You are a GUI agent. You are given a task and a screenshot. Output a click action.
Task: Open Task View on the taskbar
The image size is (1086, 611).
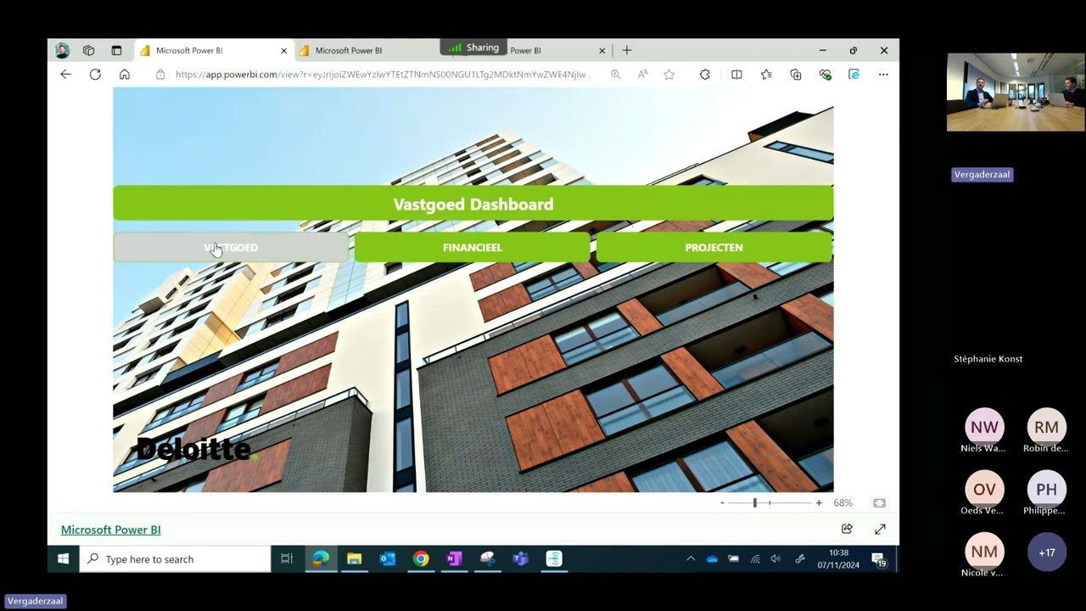[287, 558]
